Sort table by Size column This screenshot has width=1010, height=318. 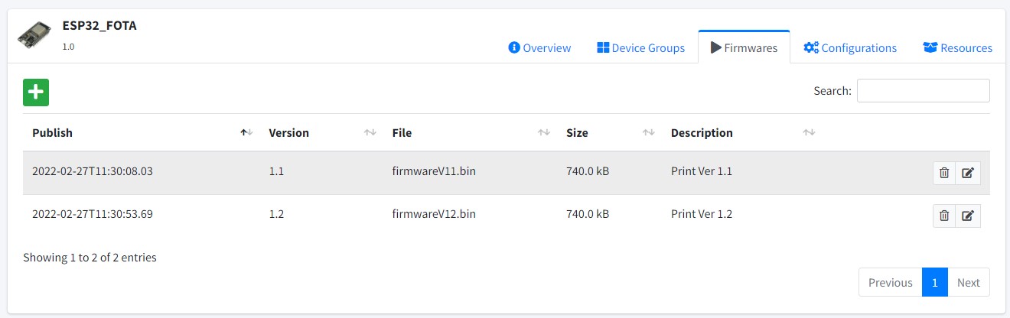click(577, 133)
